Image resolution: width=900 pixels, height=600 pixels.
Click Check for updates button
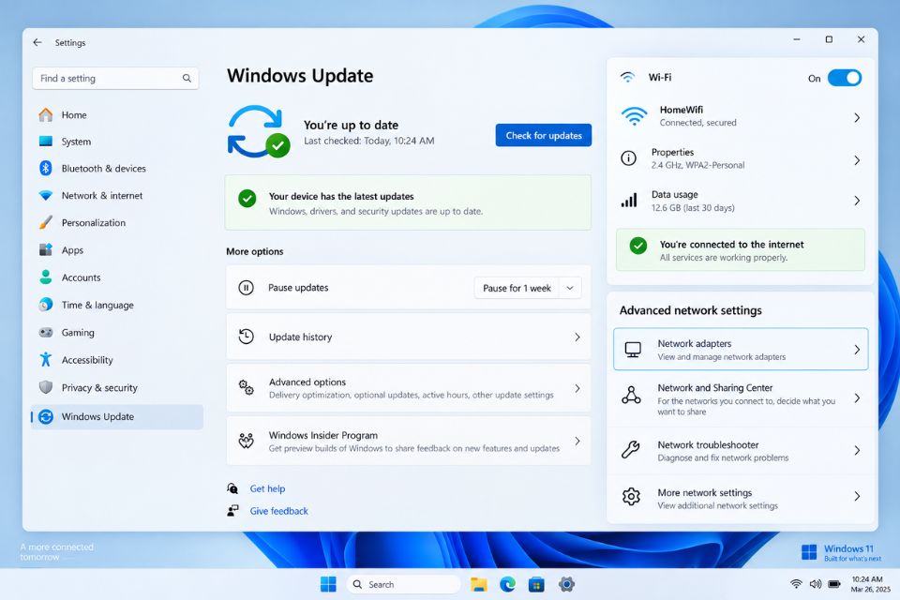click(543, 136)
